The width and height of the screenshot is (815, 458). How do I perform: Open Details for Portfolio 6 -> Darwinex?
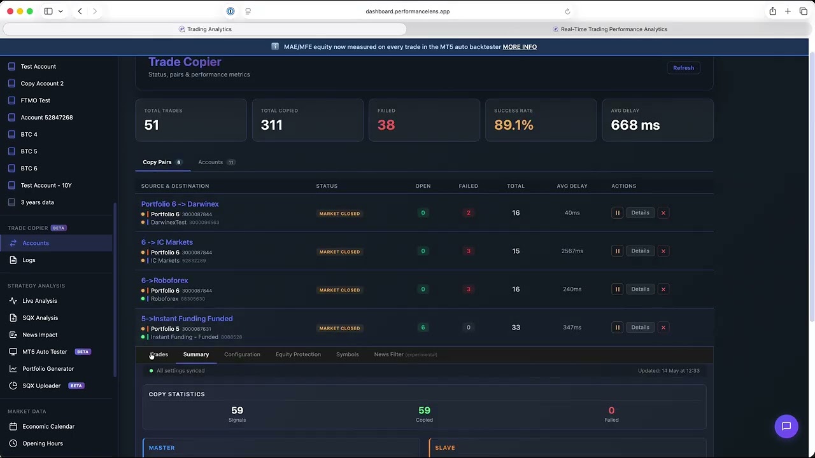(640, 213)
